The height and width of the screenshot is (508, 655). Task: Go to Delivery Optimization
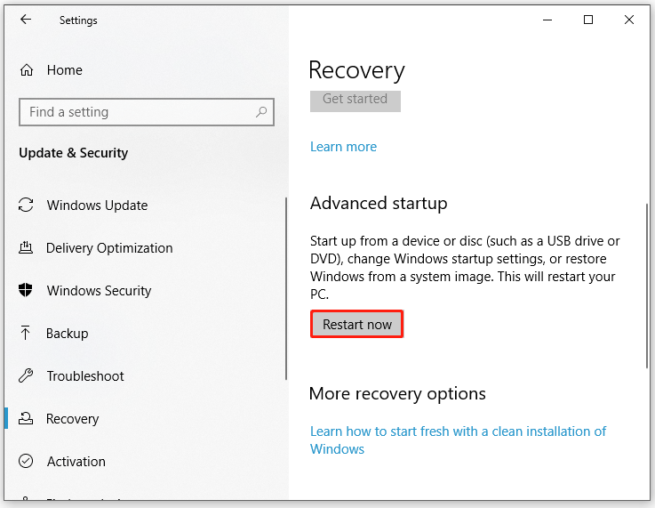pos(109,248)
